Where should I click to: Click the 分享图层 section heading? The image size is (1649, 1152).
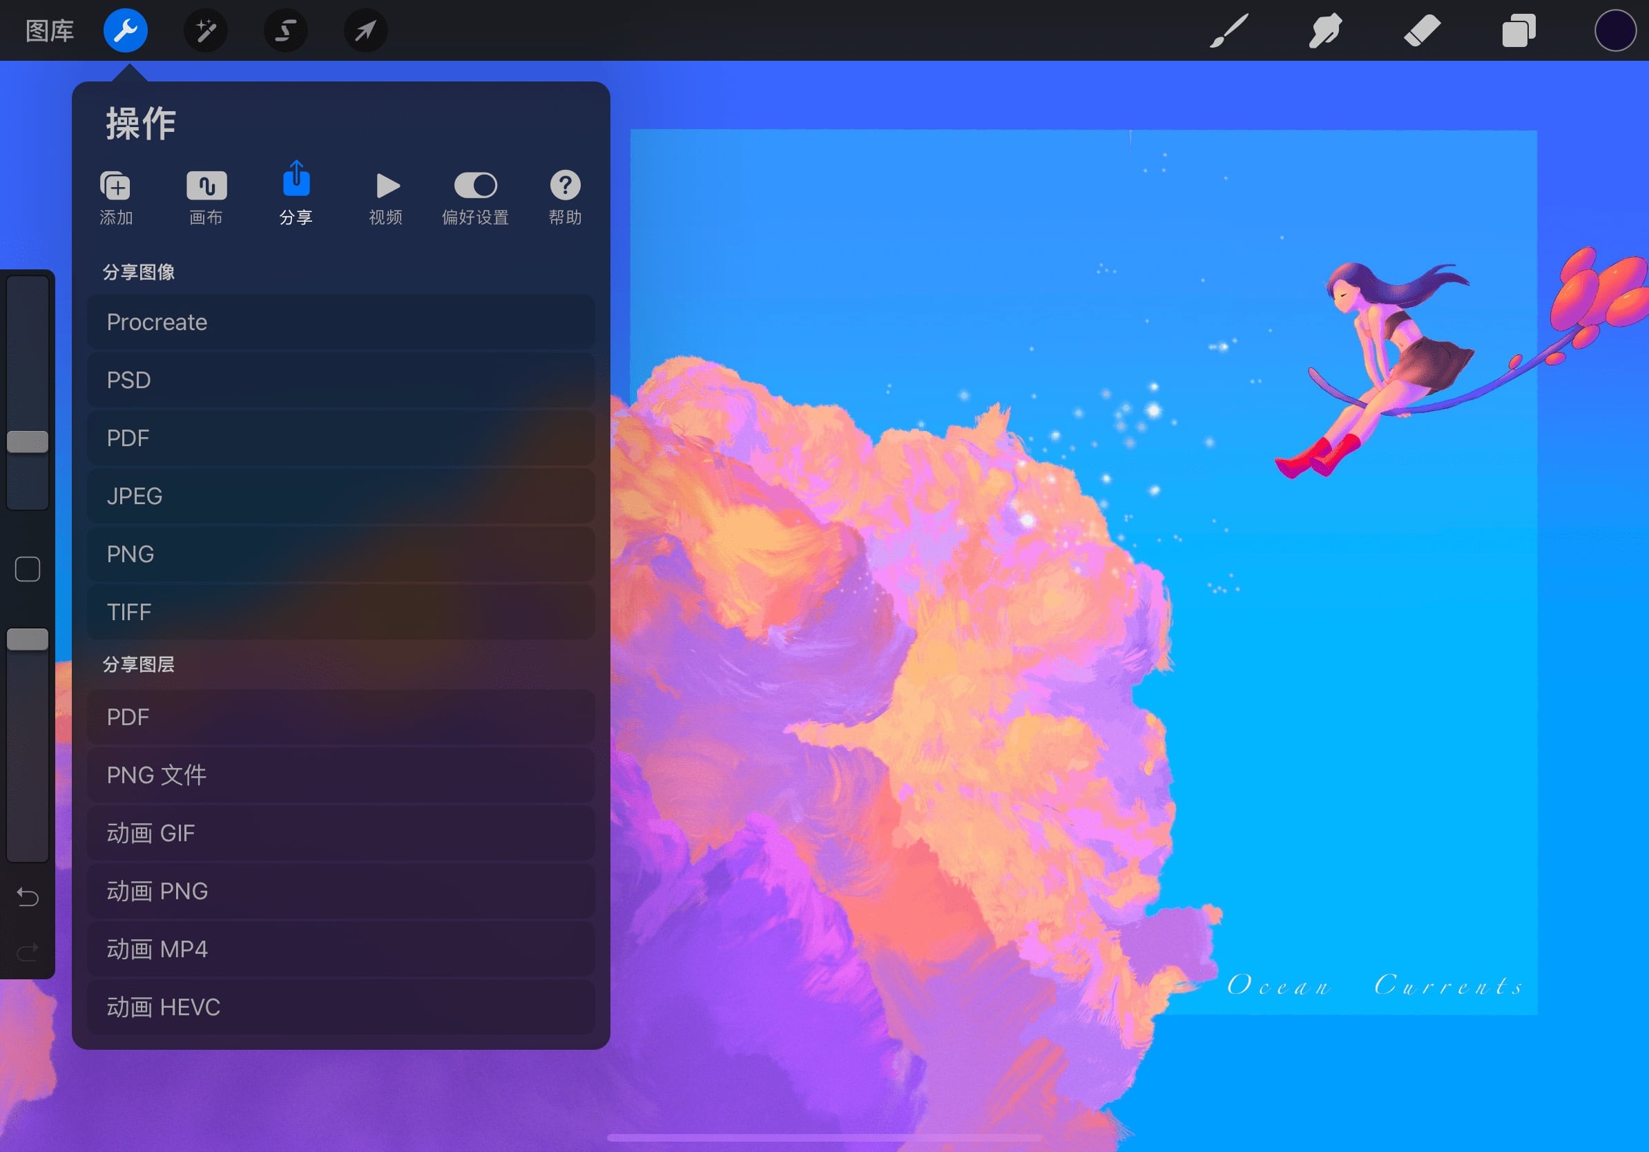(139, 664)
